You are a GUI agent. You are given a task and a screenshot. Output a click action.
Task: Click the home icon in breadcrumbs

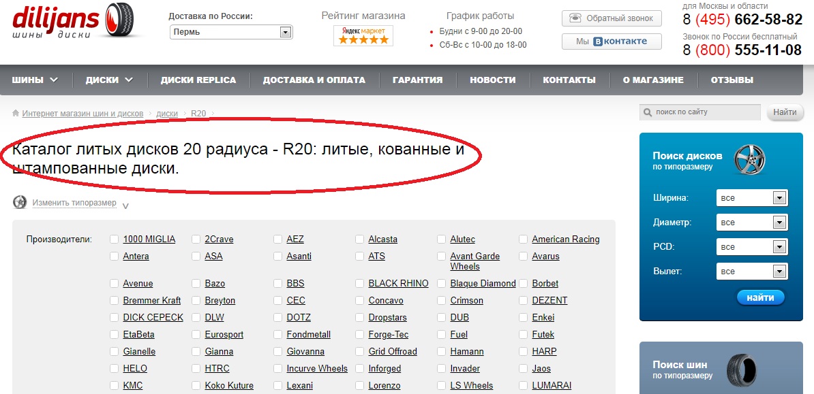coord(16,114)
